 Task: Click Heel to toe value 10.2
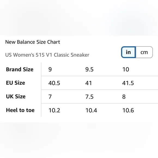click(54, 110)
